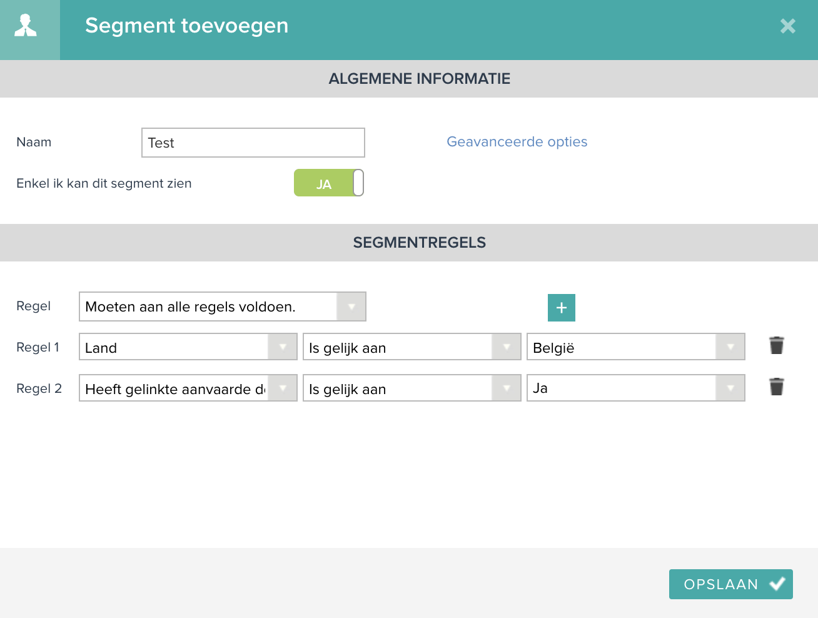
Task: Click the 'Segment toevoegen' title text
Action: click(x=187, y=26)
